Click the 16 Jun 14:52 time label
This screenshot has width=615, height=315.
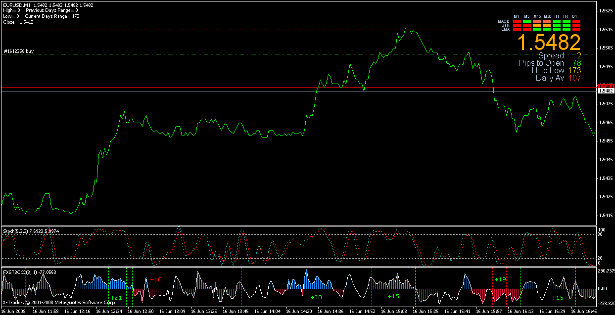coord(362,312)
